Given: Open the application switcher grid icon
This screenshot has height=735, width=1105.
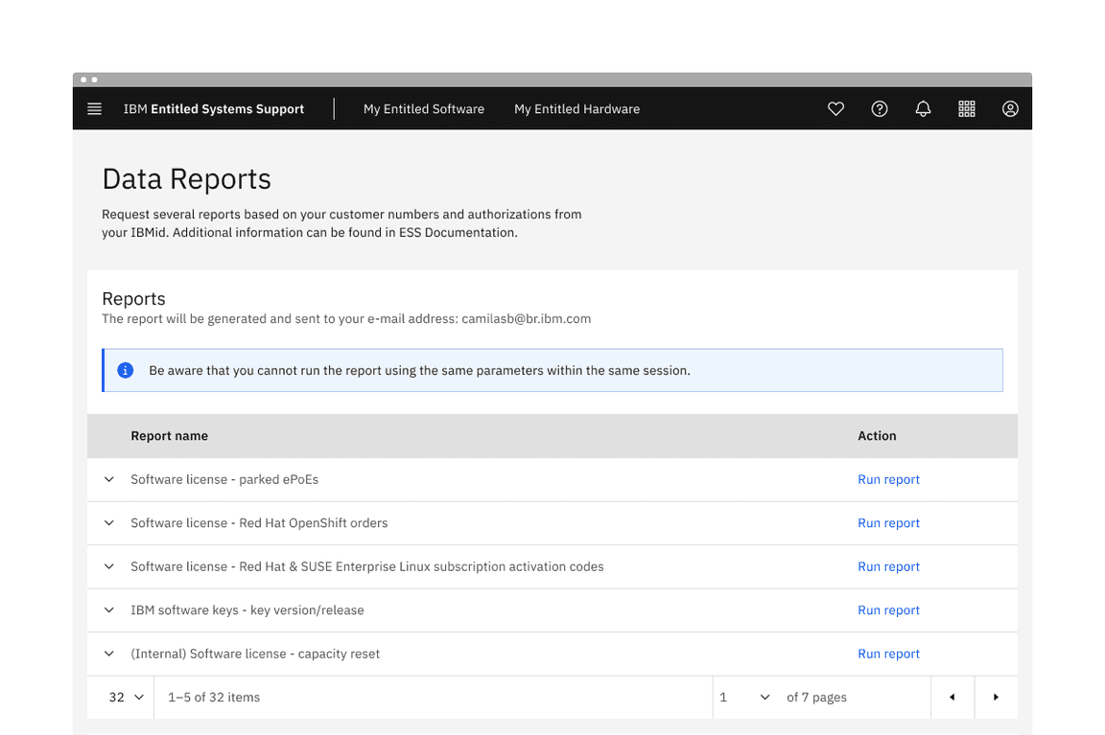Looking at the screenshot, I should click(967, 108).
